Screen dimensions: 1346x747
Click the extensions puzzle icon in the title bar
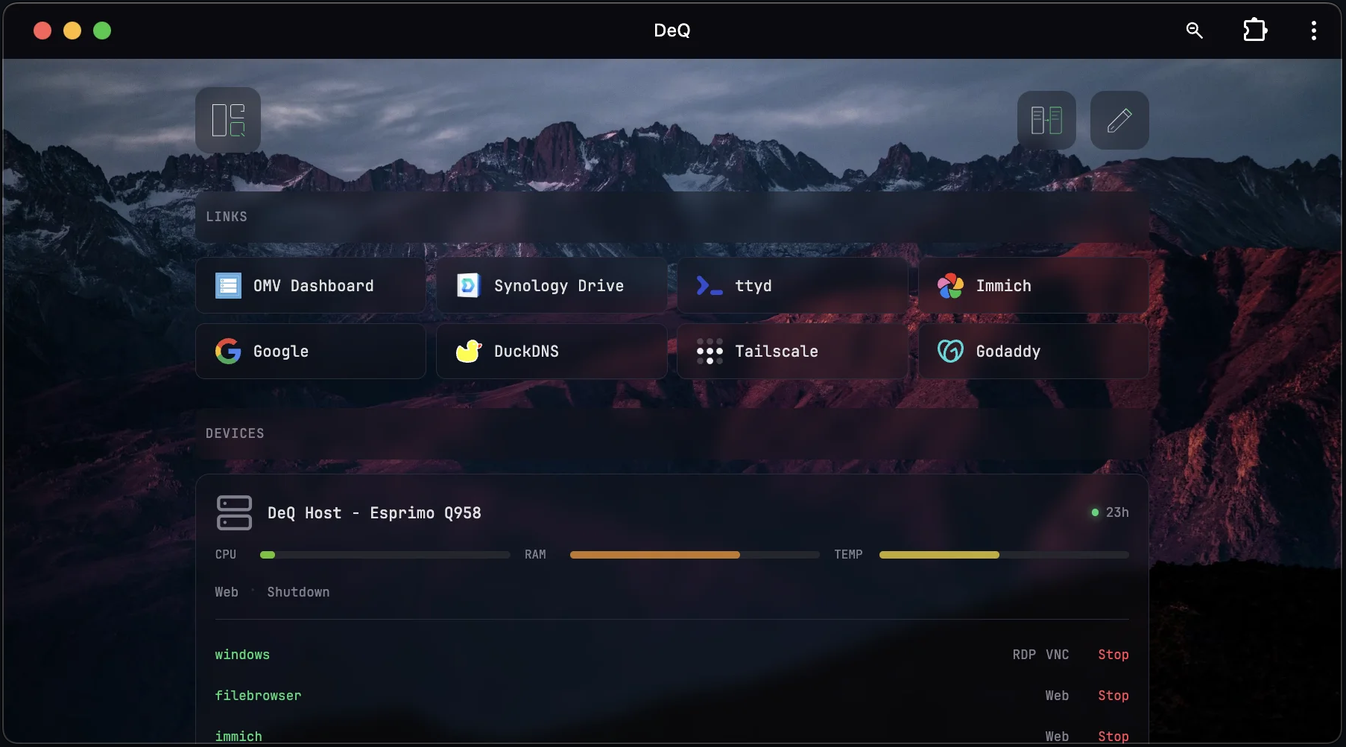[x=1254, y=30]
